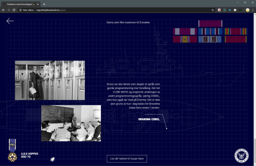Image resolution: width=256 pixels, height=166 pixels.
Task: Open the Chrome three-dot menu
Action: 253,10
